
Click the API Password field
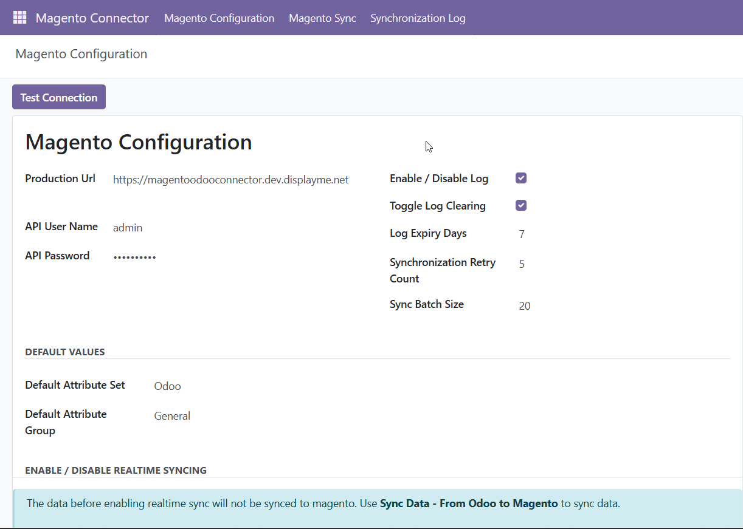coord(134,256)
